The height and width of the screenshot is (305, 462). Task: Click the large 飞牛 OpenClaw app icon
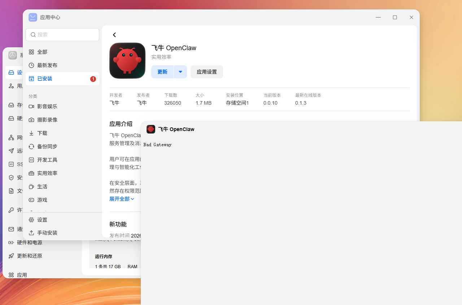coord(127,61)
